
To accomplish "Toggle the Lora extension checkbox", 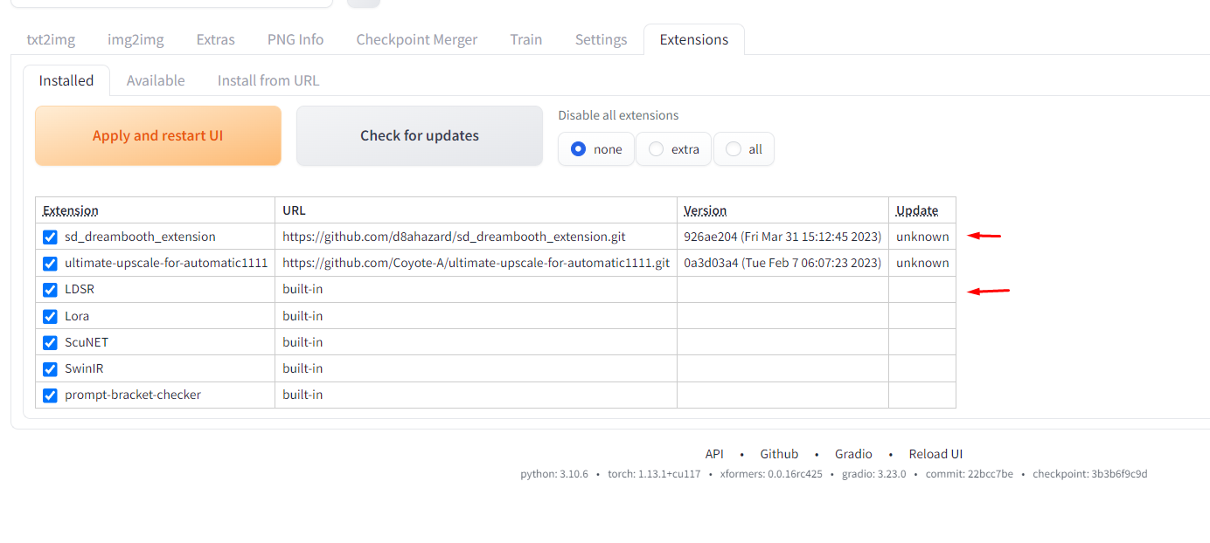I will [x=50, y=316].
